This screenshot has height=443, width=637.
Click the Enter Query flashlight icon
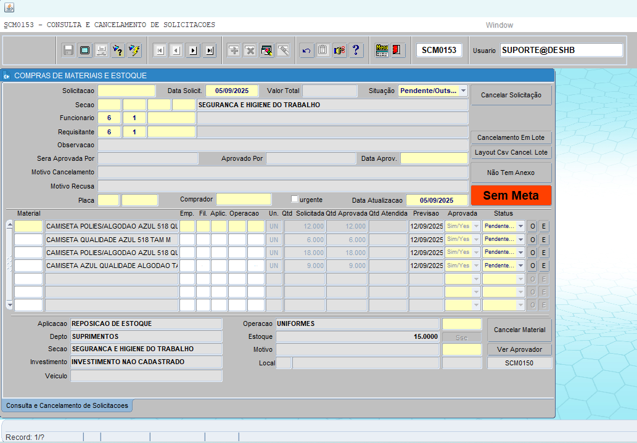coord(118,51)
